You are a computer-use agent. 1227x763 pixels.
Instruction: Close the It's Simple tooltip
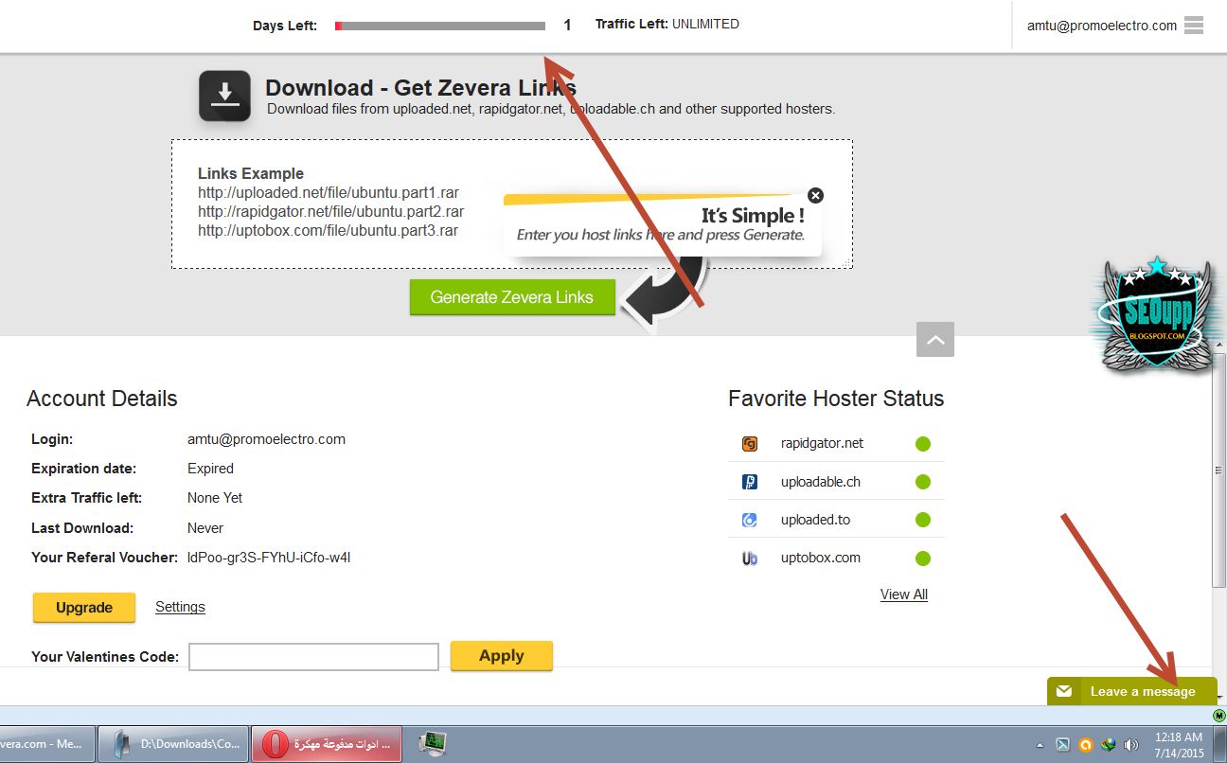pyautogui.click(x=815, y=196)
